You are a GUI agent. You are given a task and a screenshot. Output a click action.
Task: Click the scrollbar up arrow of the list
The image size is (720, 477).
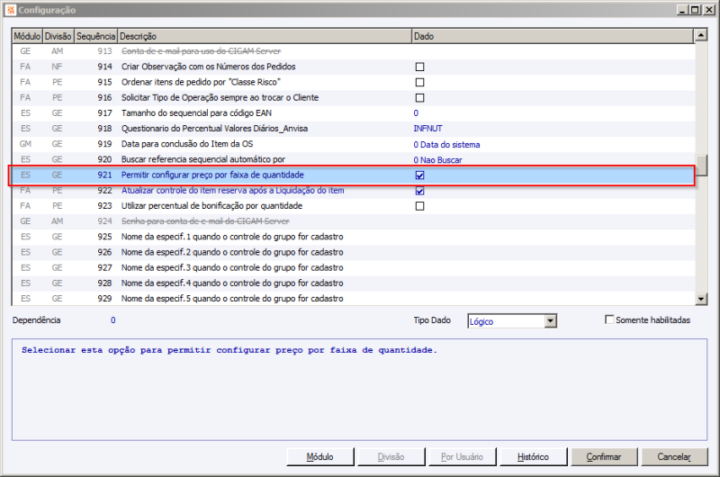[x=701, y=35]
